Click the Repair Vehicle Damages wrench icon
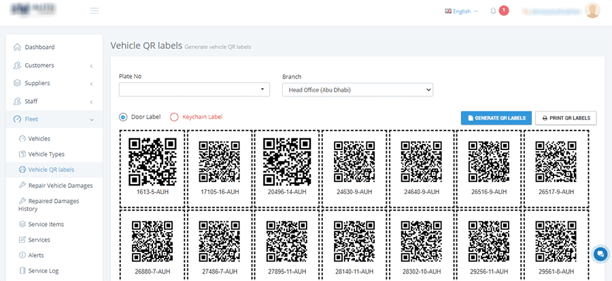Image resolution: width=612 pixels, height=281 pixels. point(22,185)
